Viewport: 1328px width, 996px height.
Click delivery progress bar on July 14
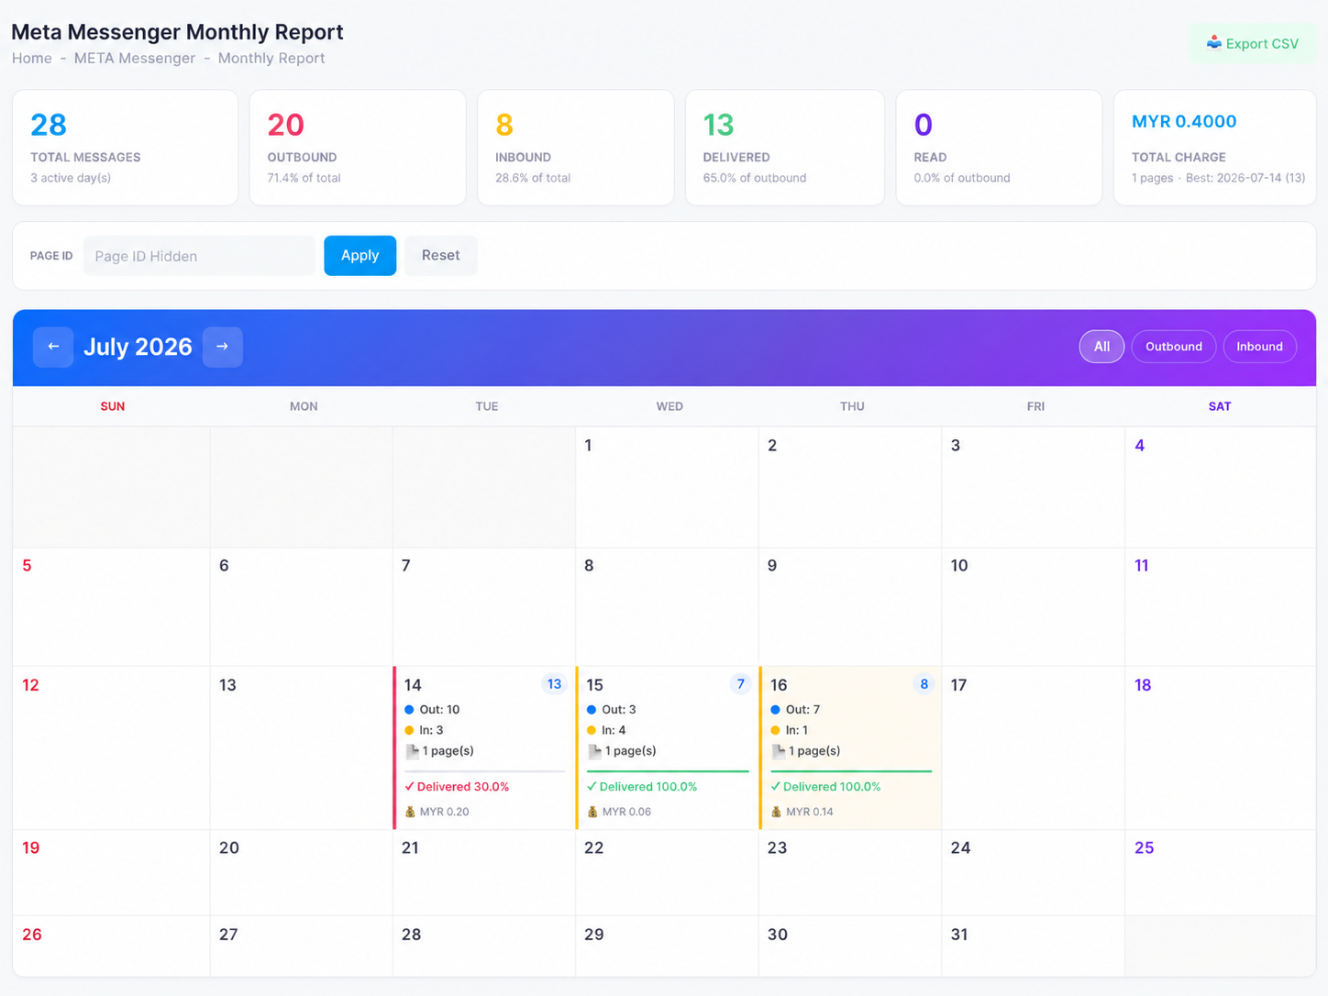[x=485, y=771]
